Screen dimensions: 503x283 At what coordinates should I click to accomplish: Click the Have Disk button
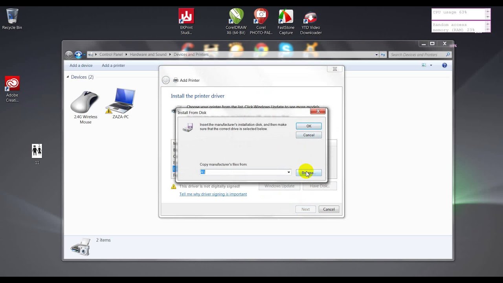point(319,186)
